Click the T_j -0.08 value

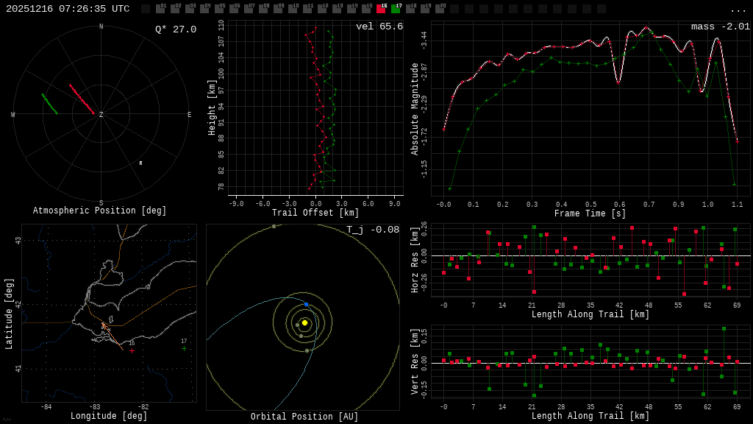[x=373, y=230]
